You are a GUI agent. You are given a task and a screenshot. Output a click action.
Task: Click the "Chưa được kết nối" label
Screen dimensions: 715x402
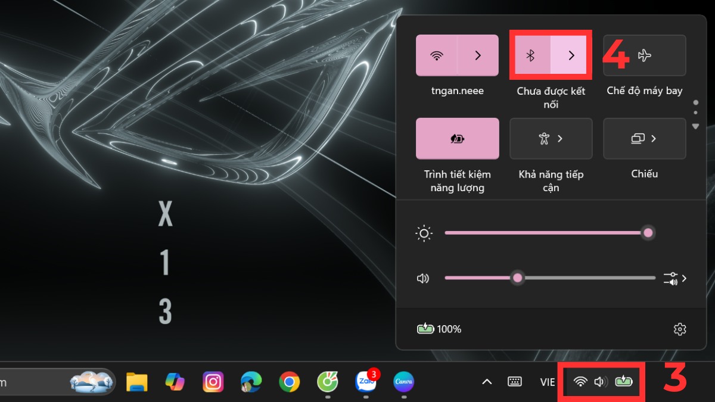pyautogui.click(x=551, y=98)
